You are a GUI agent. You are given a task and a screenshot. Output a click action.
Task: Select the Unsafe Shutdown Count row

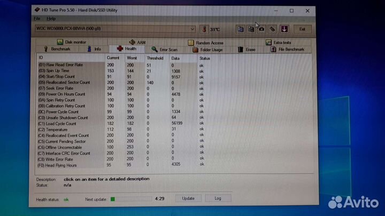click(x=121, y=118)
